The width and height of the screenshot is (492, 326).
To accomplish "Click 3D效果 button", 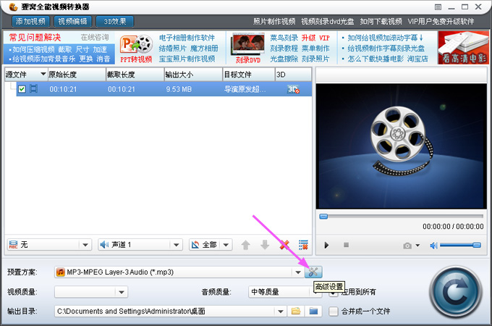I will pos(115,21).
